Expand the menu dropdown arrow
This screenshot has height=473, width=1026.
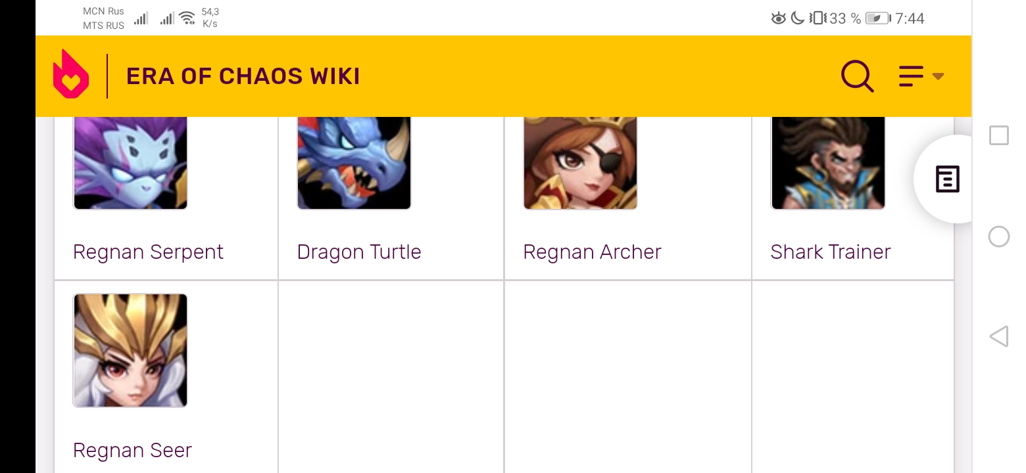(938, 76)
